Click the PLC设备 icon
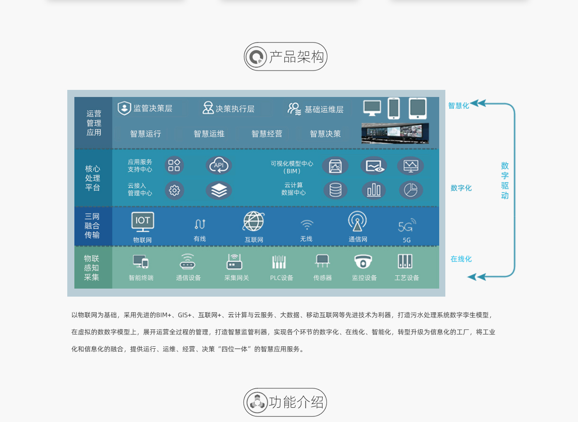This screenshot has width=578, height=422. click(x=279, y=262)
